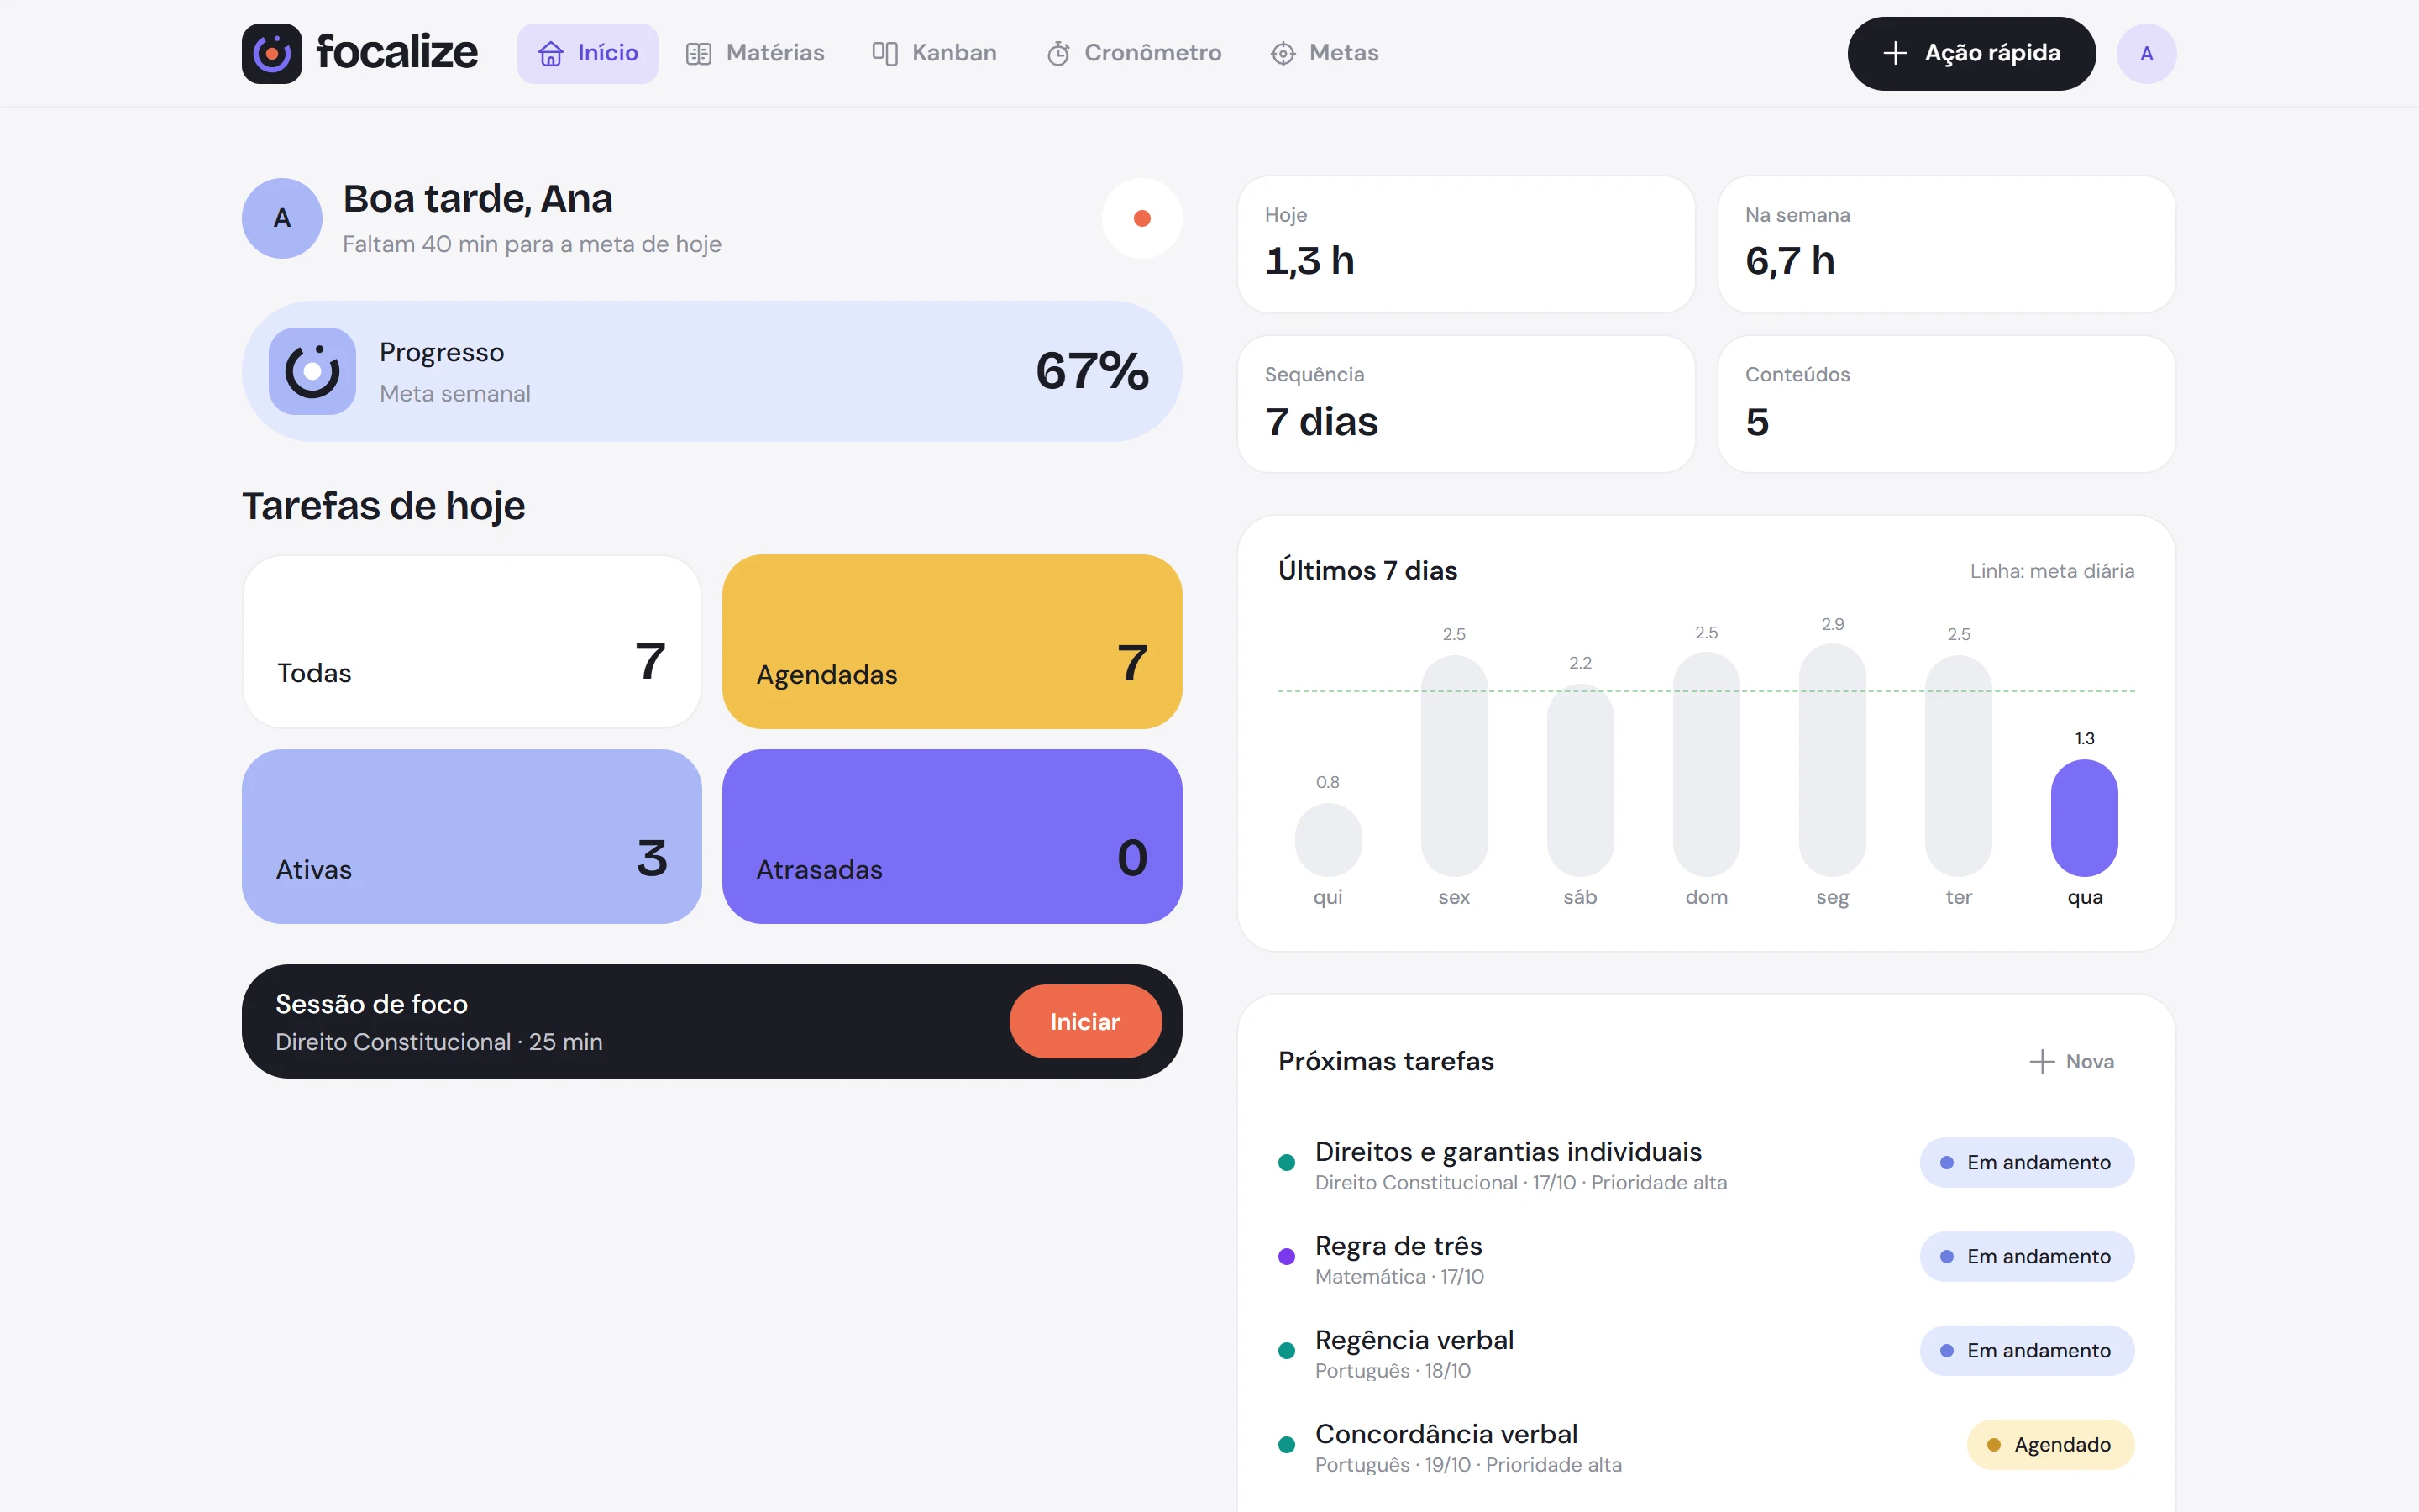2419x1512 pixels.
Task: Click the Progresso ring icon
Action: tap(312, 371)
